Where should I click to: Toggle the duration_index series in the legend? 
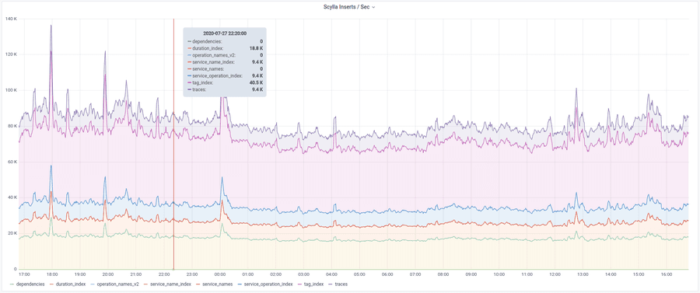[71, 284]
